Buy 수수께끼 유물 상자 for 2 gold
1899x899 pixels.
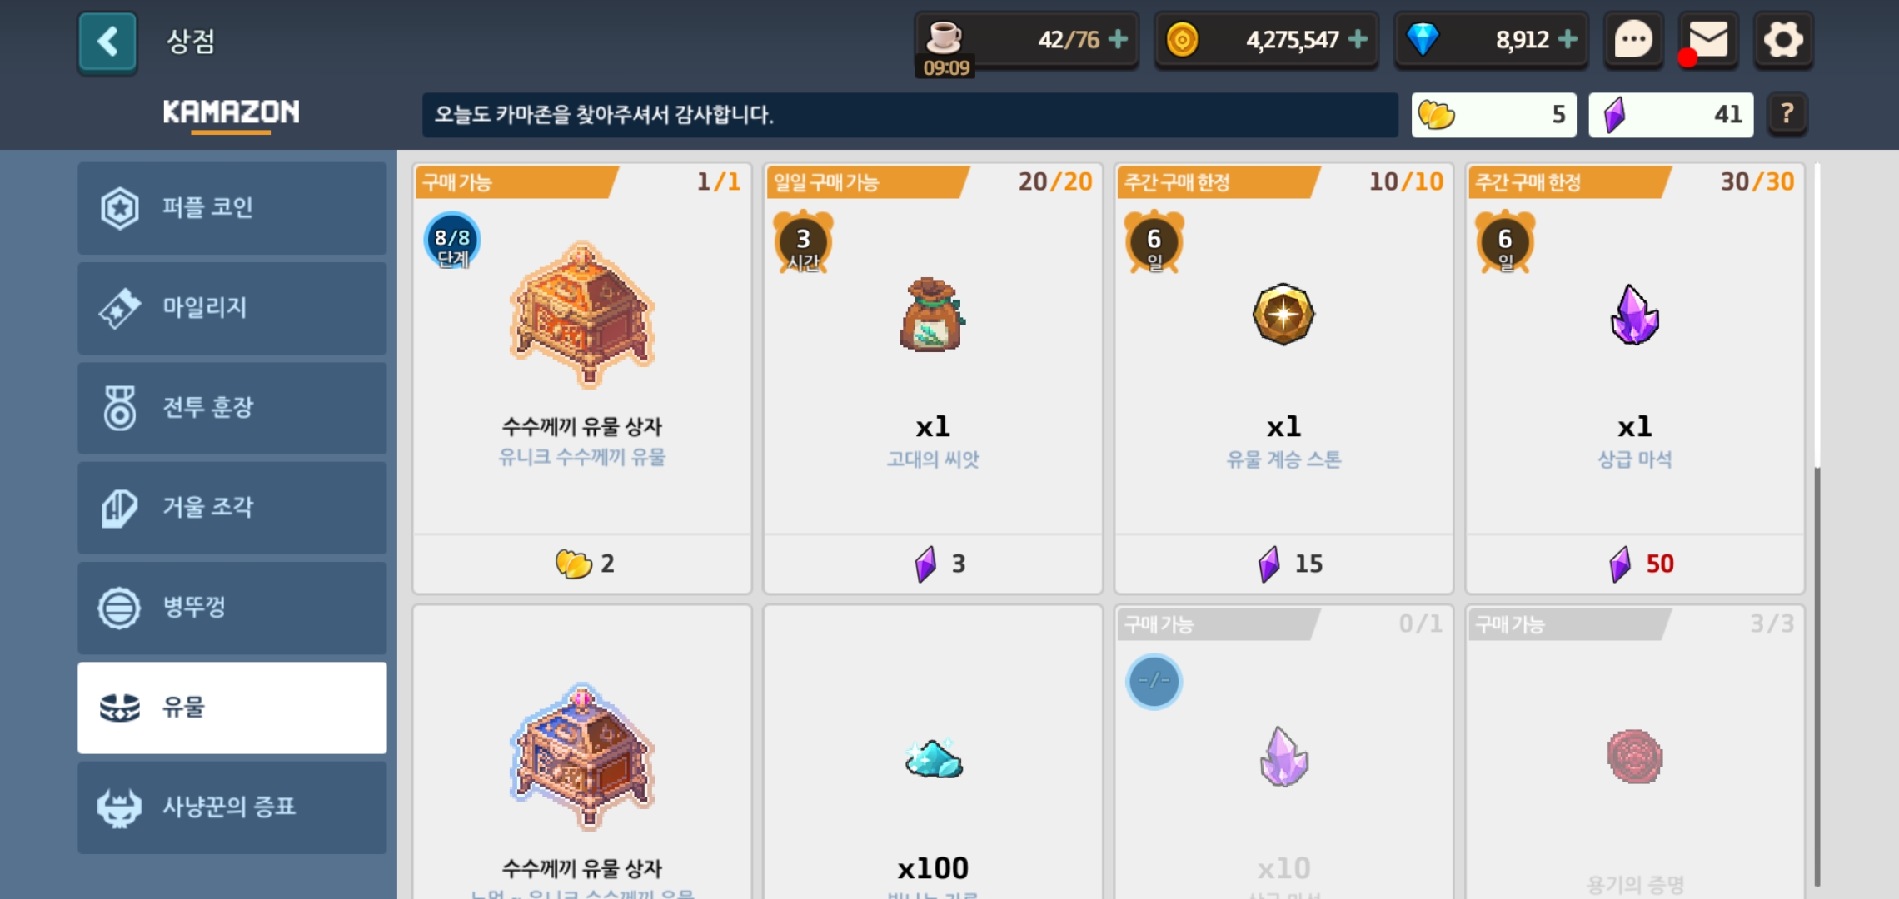pos(582,564)
